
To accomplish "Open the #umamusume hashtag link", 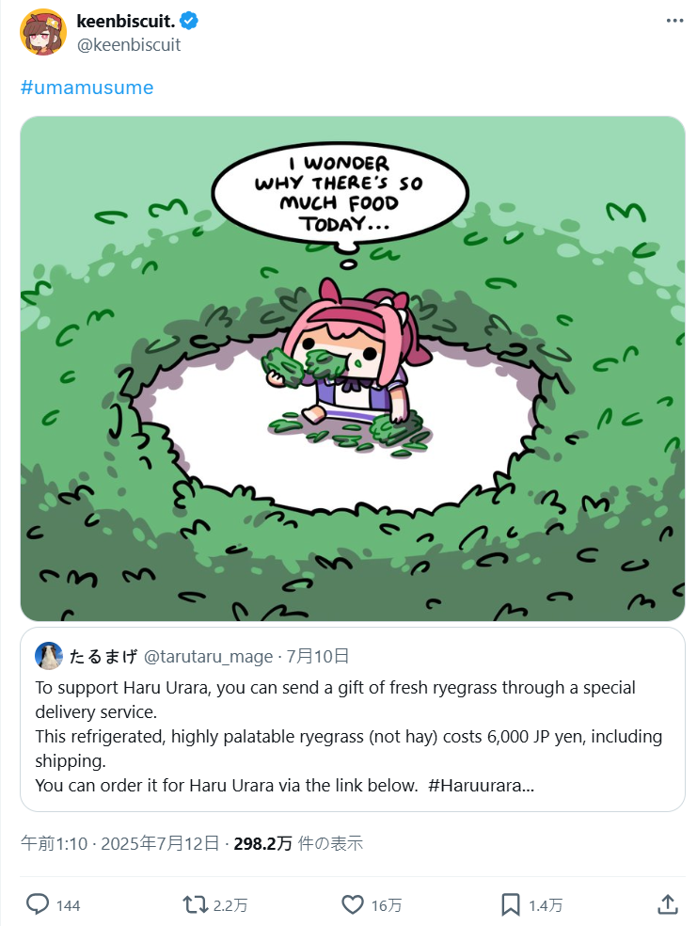I will pos(87,88).
